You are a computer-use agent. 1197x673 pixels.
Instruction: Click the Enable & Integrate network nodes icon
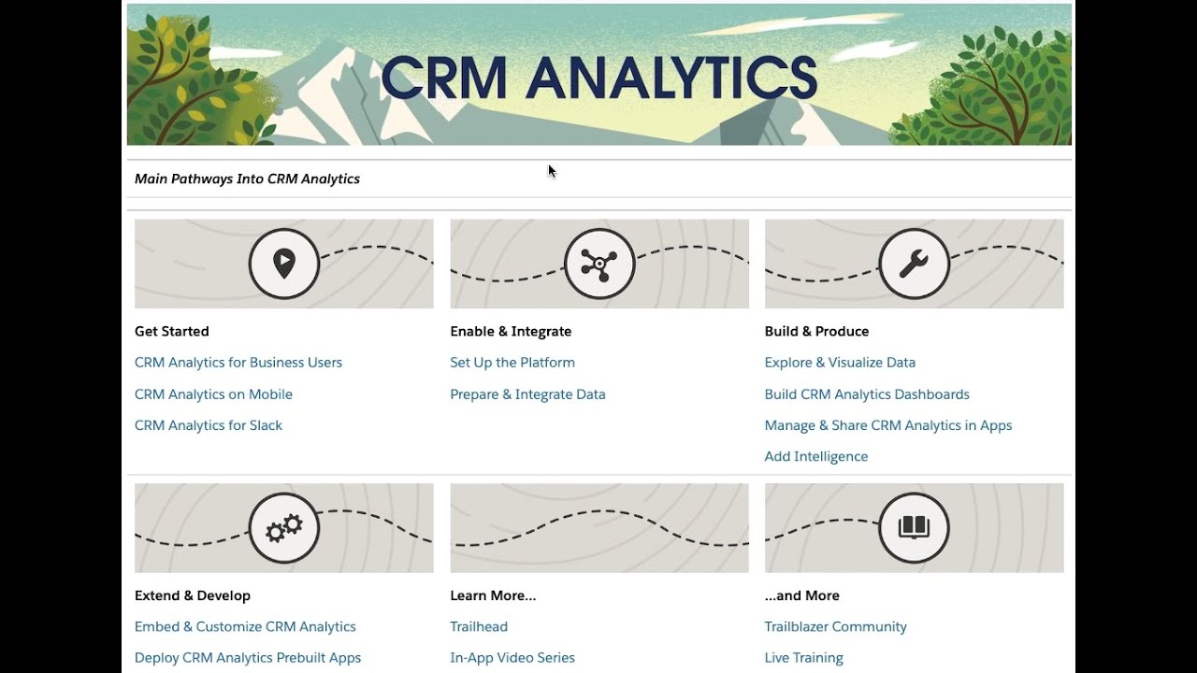coord(599,264)
